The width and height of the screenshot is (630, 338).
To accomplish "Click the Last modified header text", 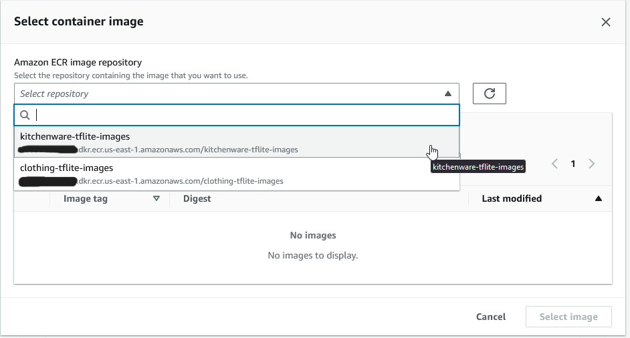I will [512, 198].
